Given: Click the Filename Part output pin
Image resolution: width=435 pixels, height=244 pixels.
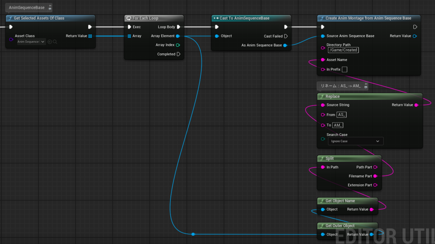Looking at the screenshot, I should point(375,176).
